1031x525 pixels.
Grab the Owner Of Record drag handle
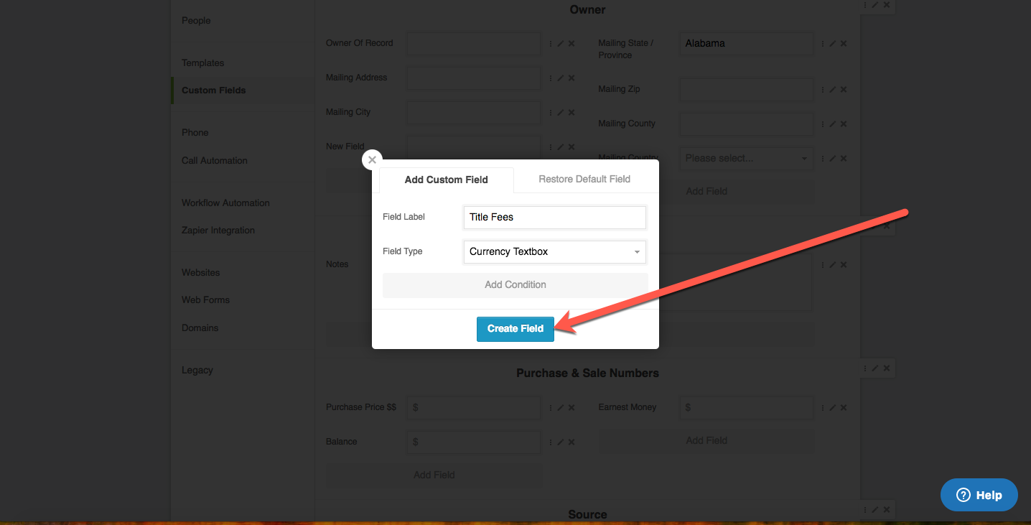(551, 44)
